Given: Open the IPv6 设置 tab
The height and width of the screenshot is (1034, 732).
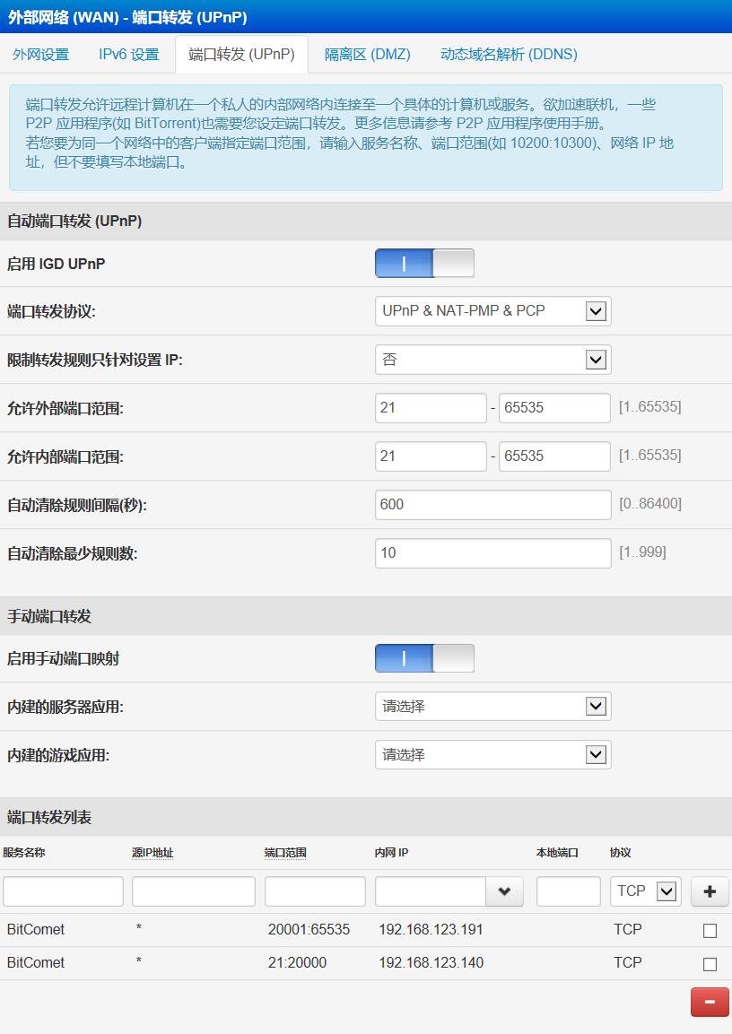Looking at the screenshot, I should pos(128,55).
